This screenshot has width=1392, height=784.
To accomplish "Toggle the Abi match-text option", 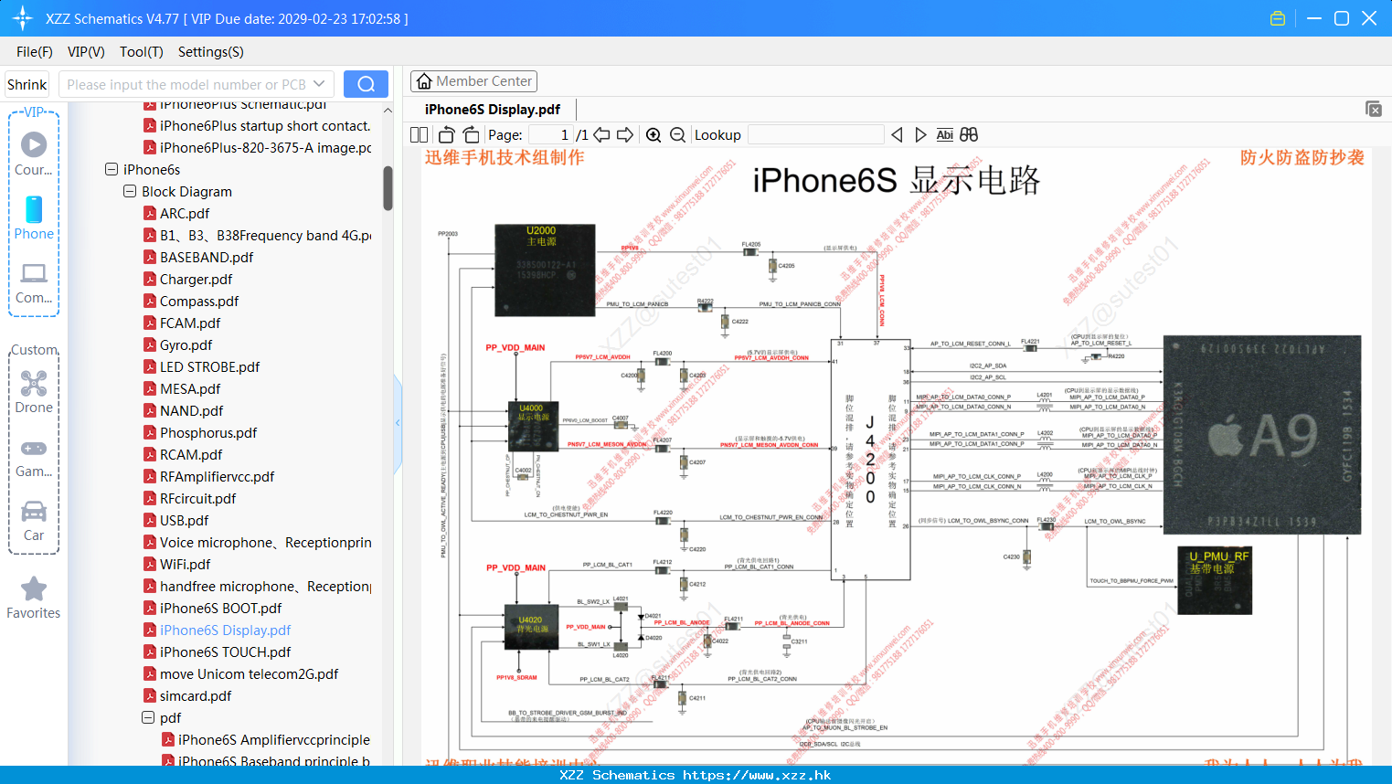I will tap(945, 134).
